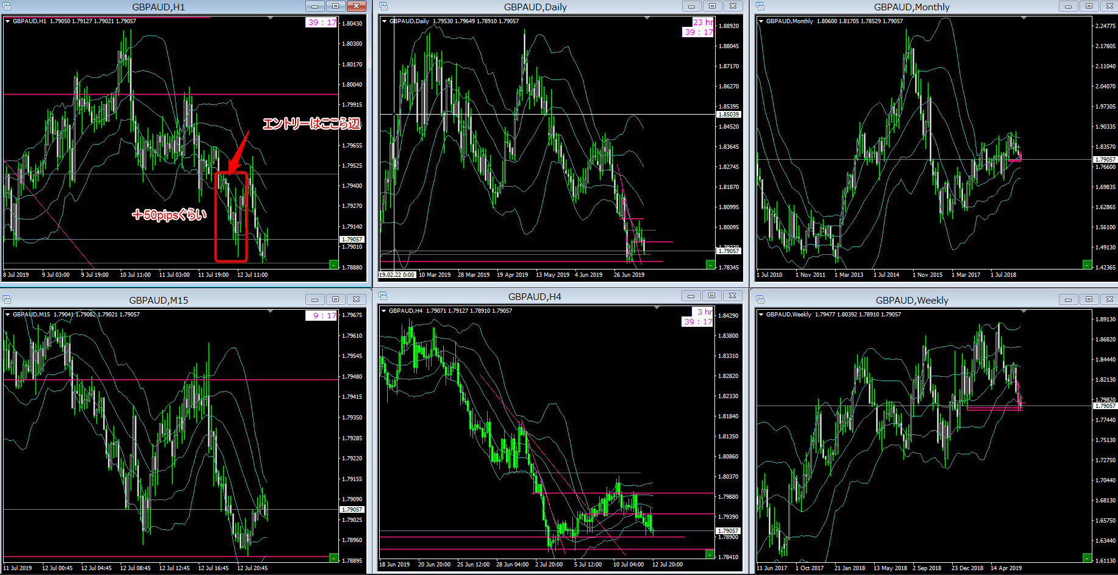Click the GBPAUD,Weekly window chart icon
1118x575 pixels.
click(x=760, y=299)
